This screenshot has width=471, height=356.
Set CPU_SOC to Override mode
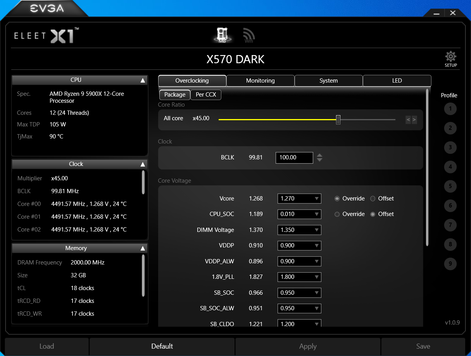349,214
